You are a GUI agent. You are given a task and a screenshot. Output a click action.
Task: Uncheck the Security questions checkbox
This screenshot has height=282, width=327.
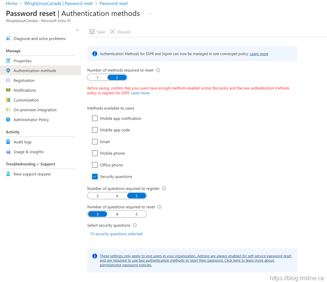95,177
